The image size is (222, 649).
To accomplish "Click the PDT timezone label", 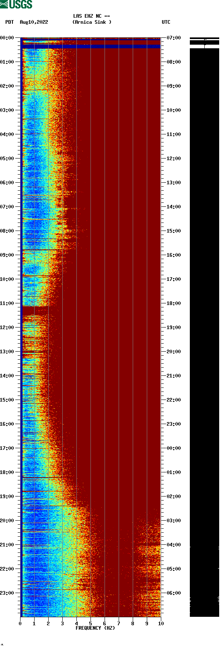I will coord(10,22).
